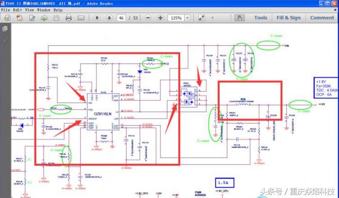The image size is (339, 198).
Task: Click the Zoom in plus button
Action: tap(160, 18)
